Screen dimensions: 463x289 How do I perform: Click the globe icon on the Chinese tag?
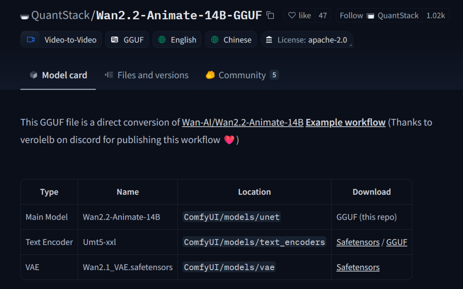(x=215, y=39)
